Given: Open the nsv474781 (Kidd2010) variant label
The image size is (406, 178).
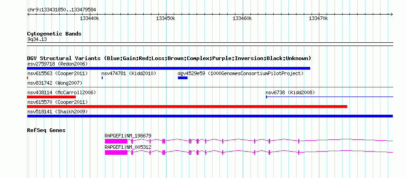Looking at the screenshot, I should (x=129, y=74).
